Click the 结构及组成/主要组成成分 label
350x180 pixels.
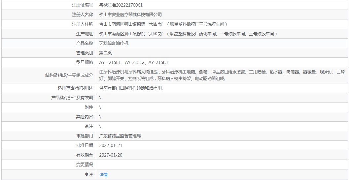(69, 75)
